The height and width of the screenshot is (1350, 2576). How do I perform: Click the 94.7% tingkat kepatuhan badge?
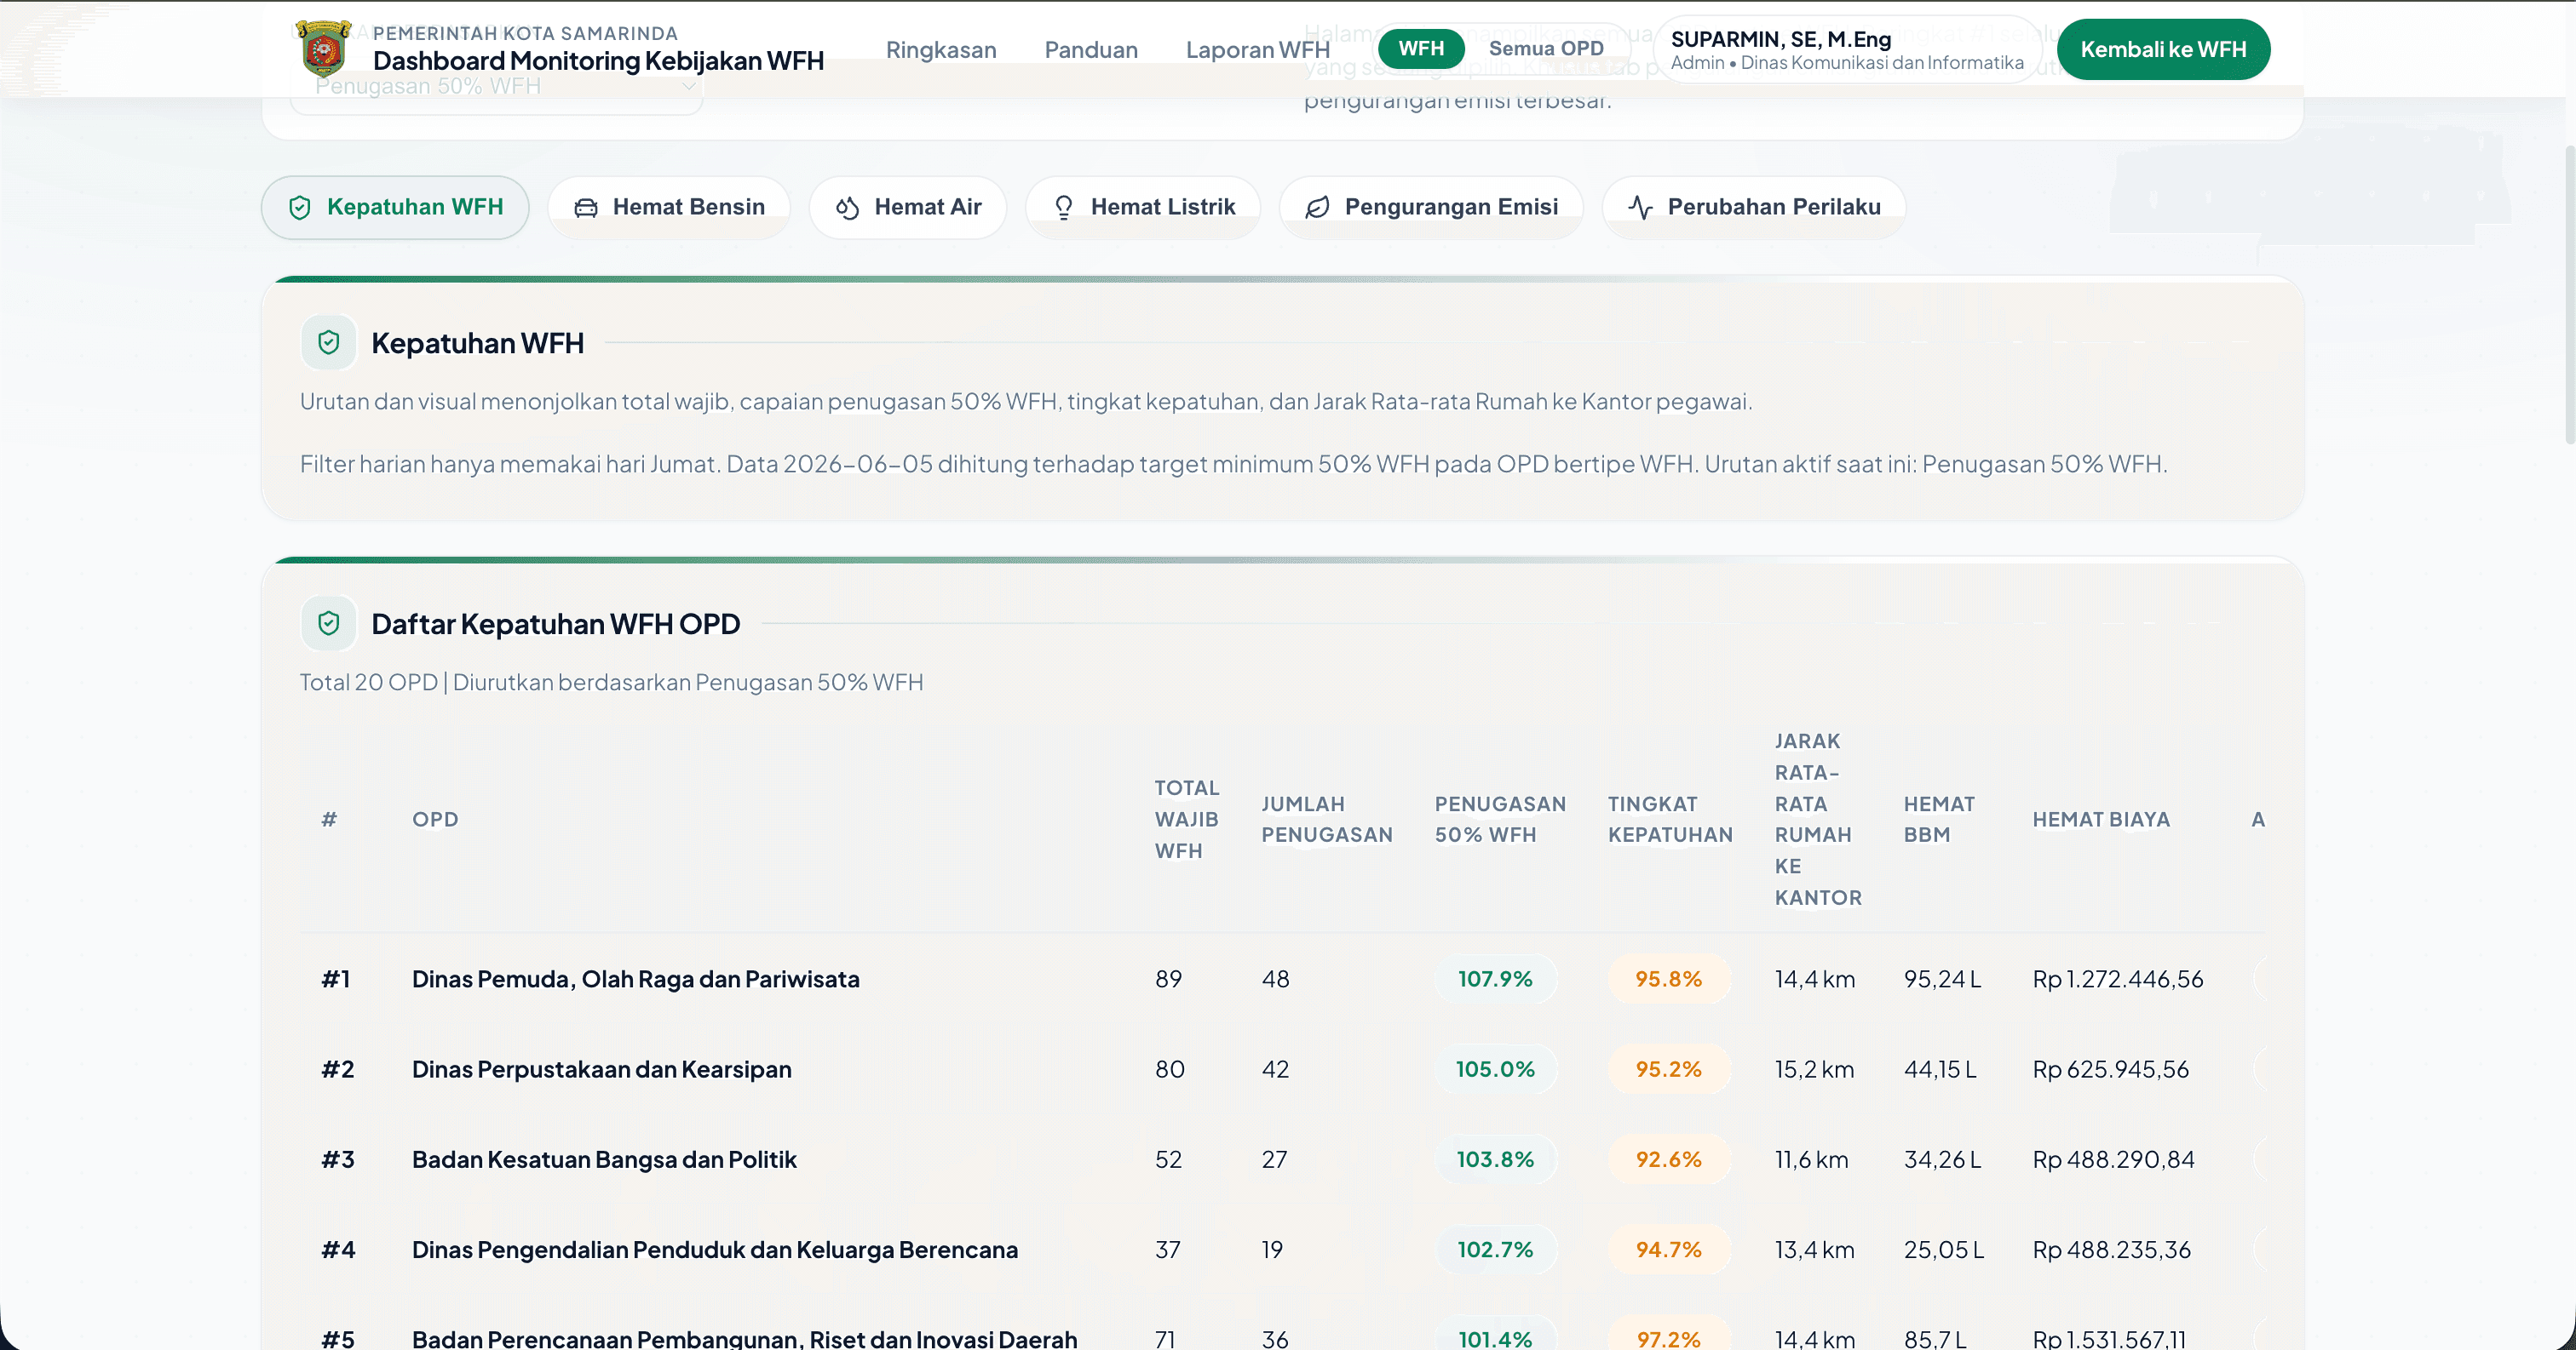click(x=1669, y=1250)
